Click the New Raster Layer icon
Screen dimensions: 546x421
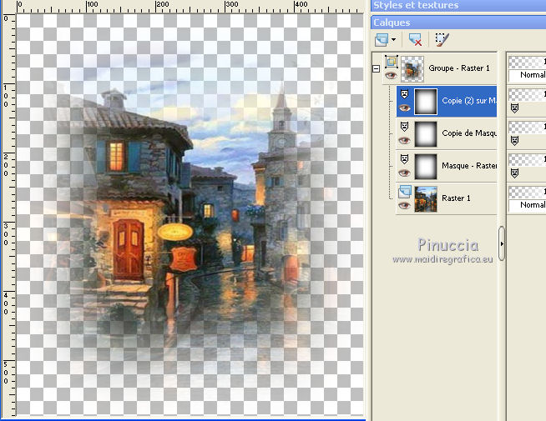pyautogui.click(x=382, y=40)
